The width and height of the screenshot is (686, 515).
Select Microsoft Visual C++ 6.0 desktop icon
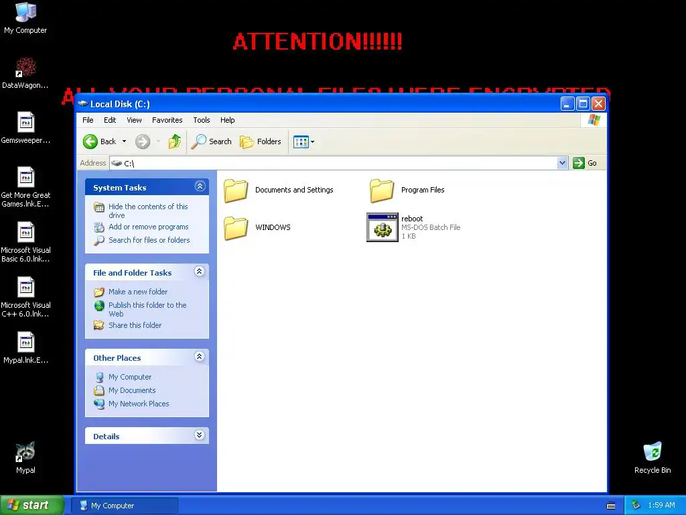point(25,287)
